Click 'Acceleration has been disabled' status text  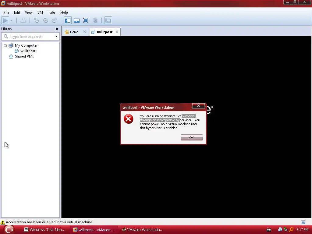pos(49,222)
